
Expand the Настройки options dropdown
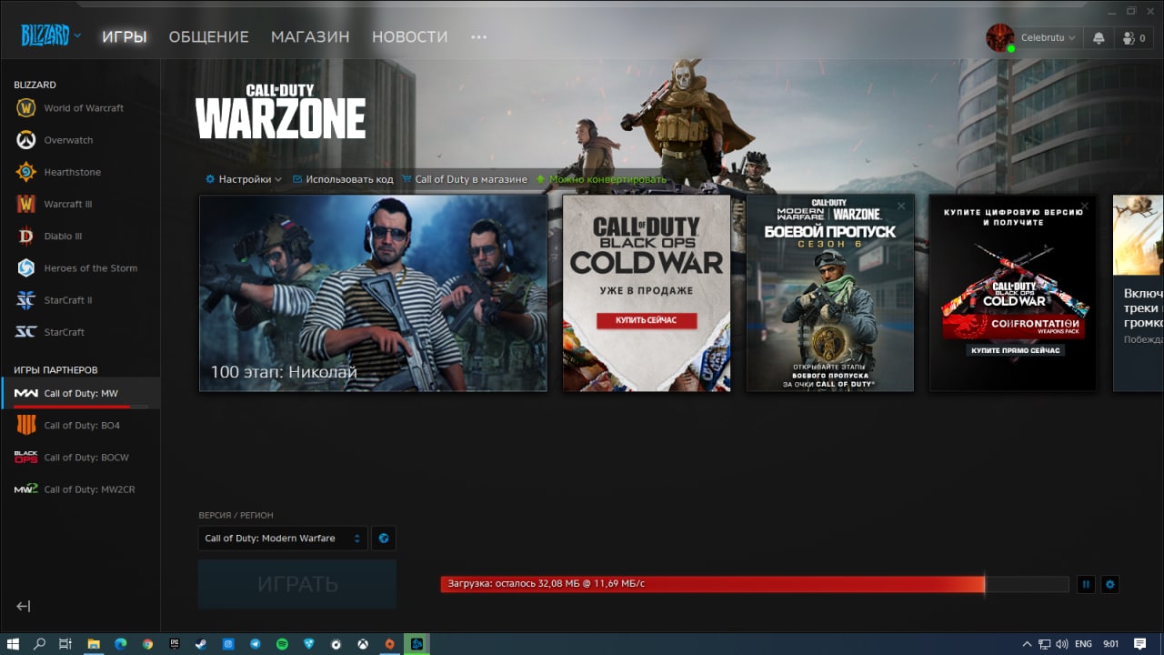(x=244, y=179)
